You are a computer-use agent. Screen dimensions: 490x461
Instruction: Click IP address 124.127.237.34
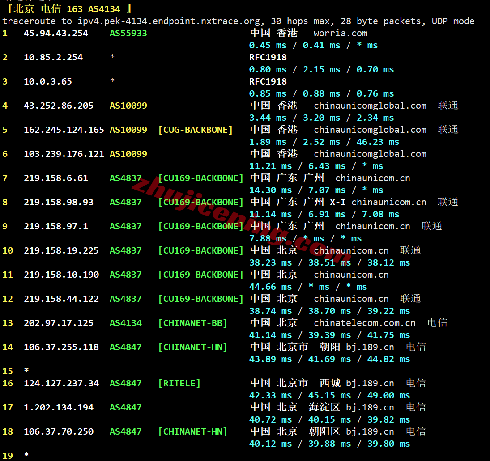61,383
